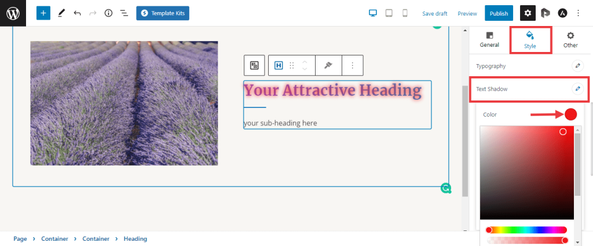593x246 pixels.
Task: Open the block inserter plus button
Action: point(43,13)
